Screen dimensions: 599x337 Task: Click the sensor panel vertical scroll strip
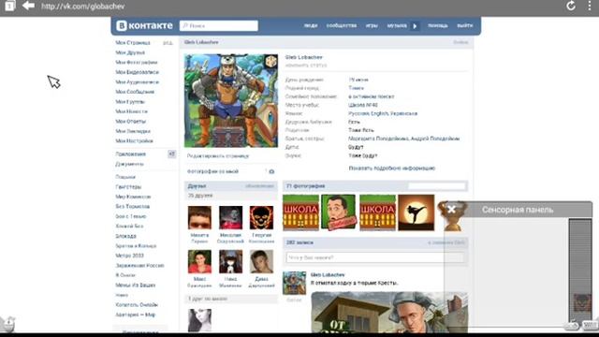click(x=580, y=271)
